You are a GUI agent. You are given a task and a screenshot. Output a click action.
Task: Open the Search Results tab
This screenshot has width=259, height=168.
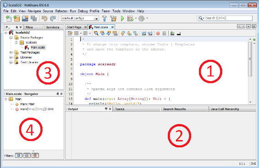click(175, 109)
